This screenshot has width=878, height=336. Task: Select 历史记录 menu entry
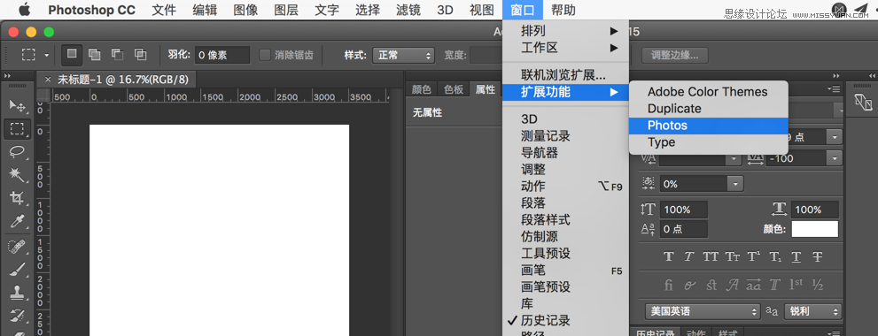(565, 320)
